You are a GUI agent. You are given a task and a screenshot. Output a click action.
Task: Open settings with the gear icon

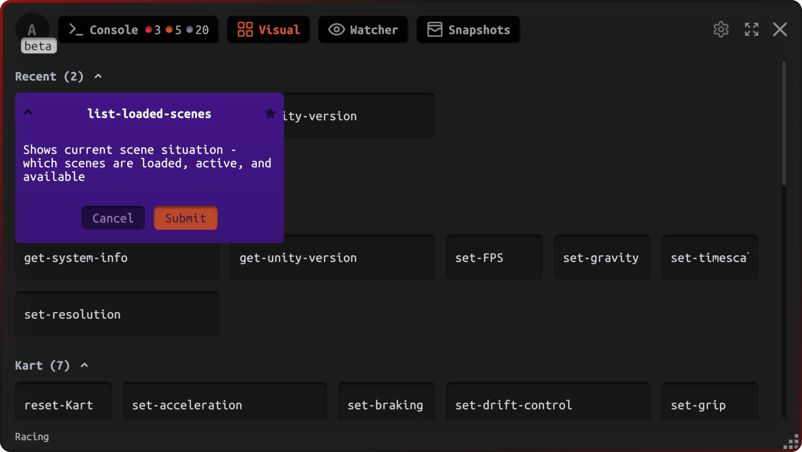point(721,30)
